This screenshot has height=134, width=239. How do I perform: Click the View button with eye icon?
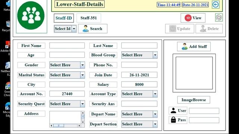[193, 18]
